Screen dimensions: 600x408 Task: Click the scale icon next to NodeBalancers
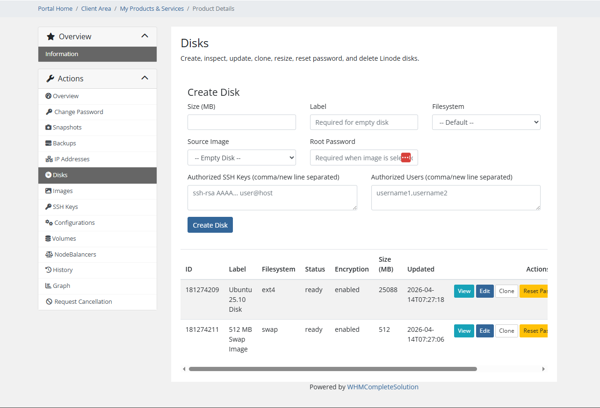tap(49, 255)
